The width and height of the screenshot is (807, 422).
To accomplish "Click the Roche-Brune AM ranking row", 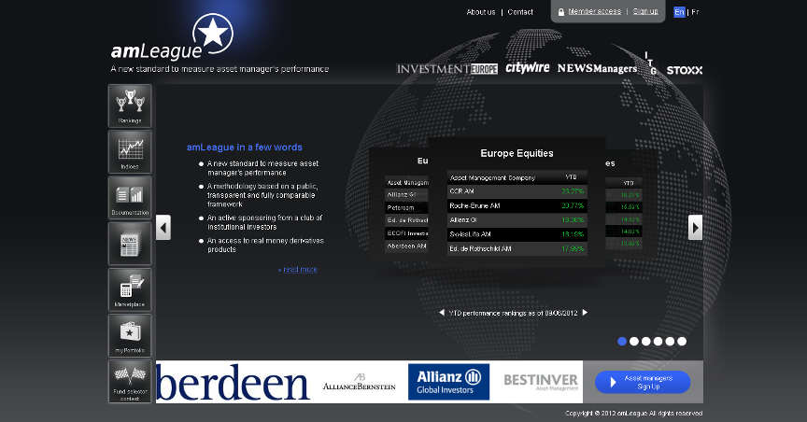I will click(517, 205).
